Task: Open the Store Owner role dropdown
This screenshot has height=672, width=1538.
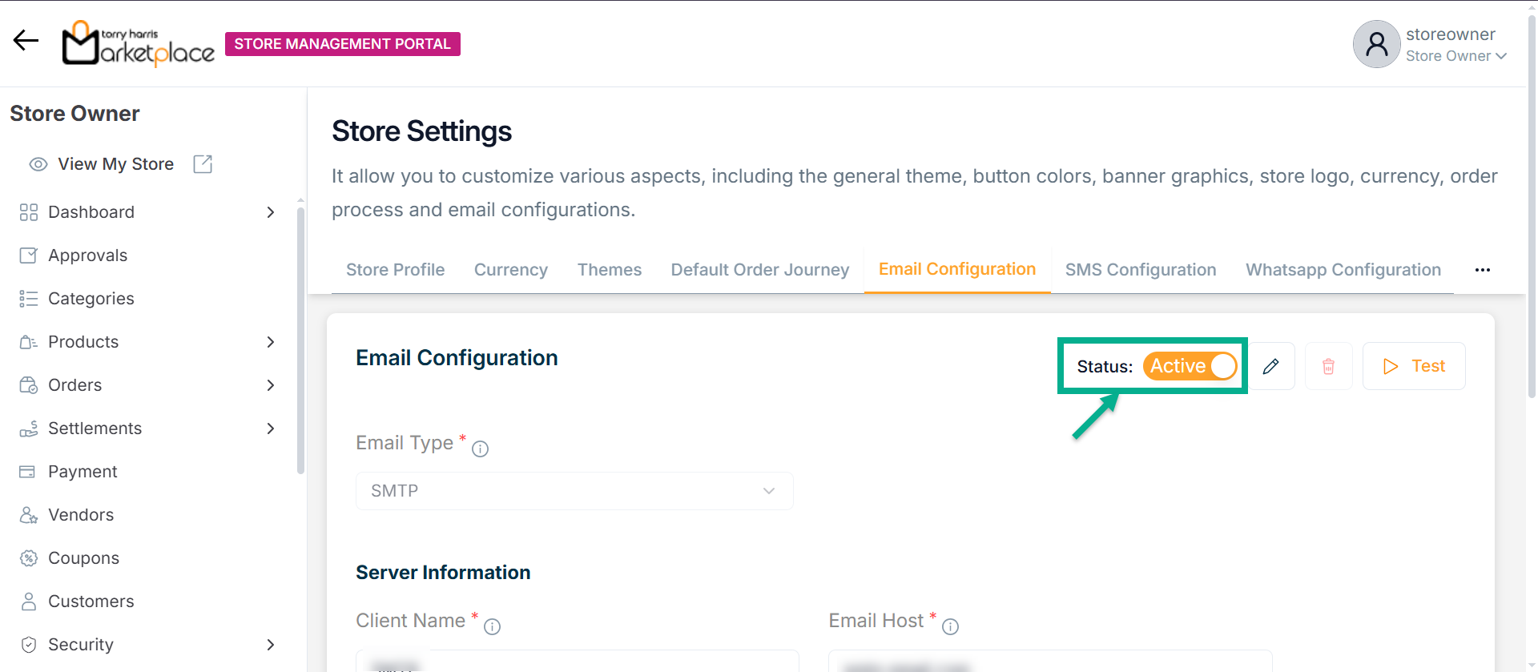Action: [1456, 56]
